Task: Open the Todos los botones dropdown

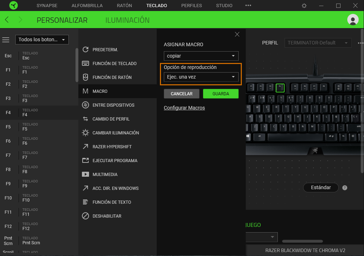Action: (x=42, y=40)
